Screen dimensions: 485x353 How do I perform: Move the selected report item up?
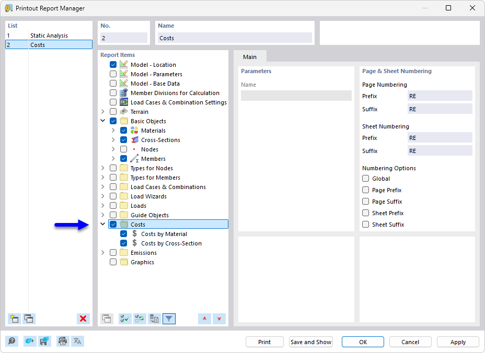coord(204,319)
